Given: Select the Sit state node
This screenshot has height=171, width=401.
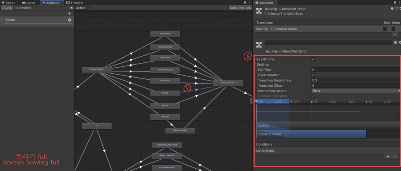Looking at the screenshot, I should tap(97, 126).
